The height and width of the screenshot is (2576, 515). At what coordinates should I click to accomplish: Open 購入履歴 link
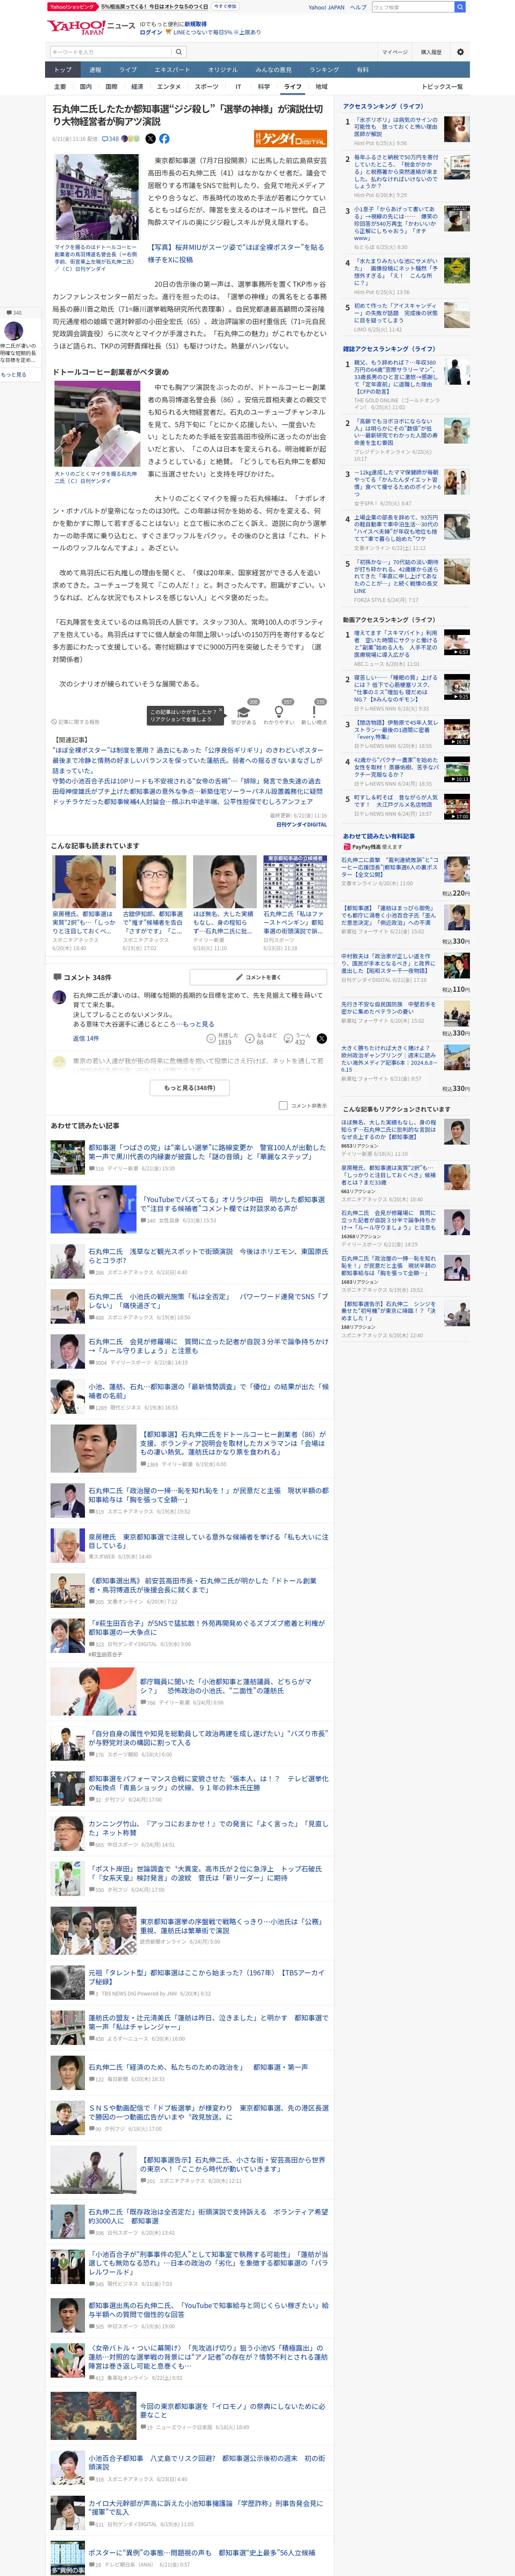point(430,52)
